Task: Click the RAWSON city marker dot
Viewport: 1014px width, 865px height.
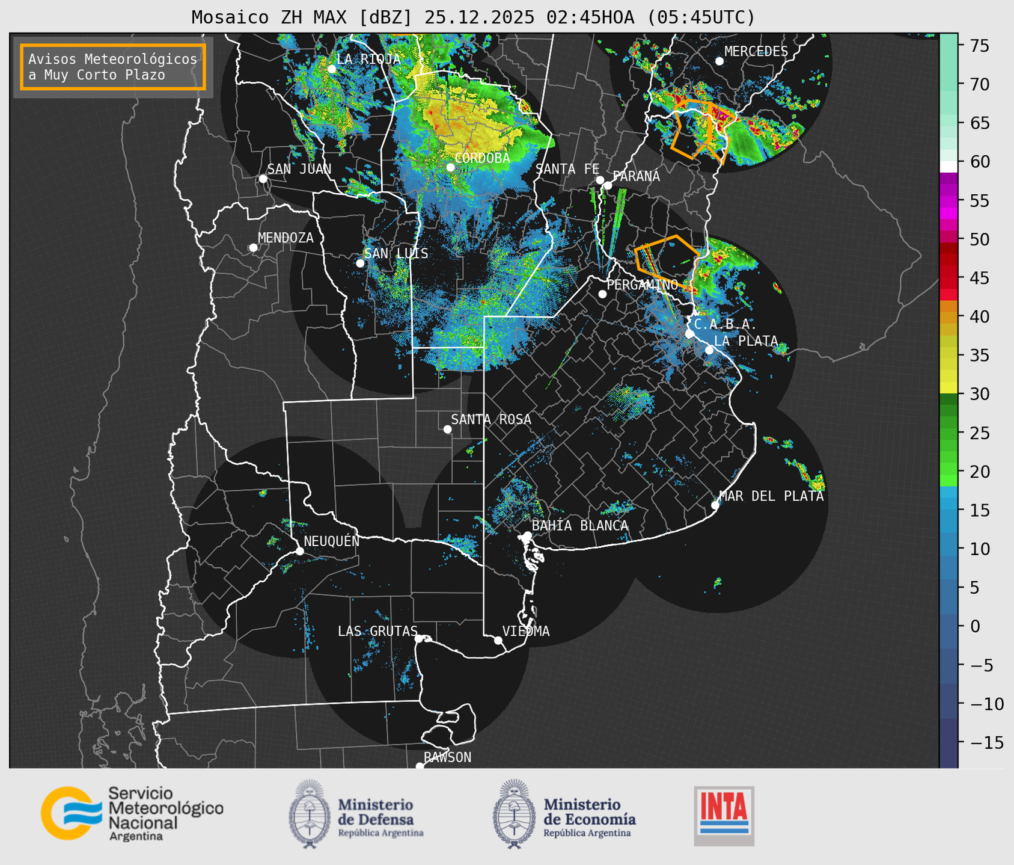Action: pyautogui.click(x=420, y=766)
